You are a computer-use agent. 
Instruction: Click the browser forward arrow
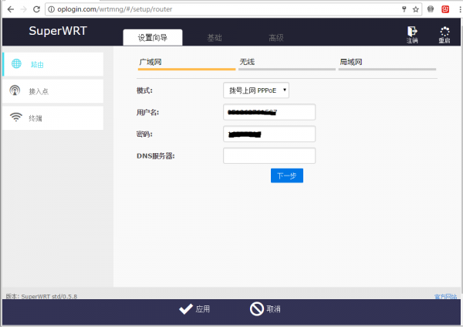24,9
